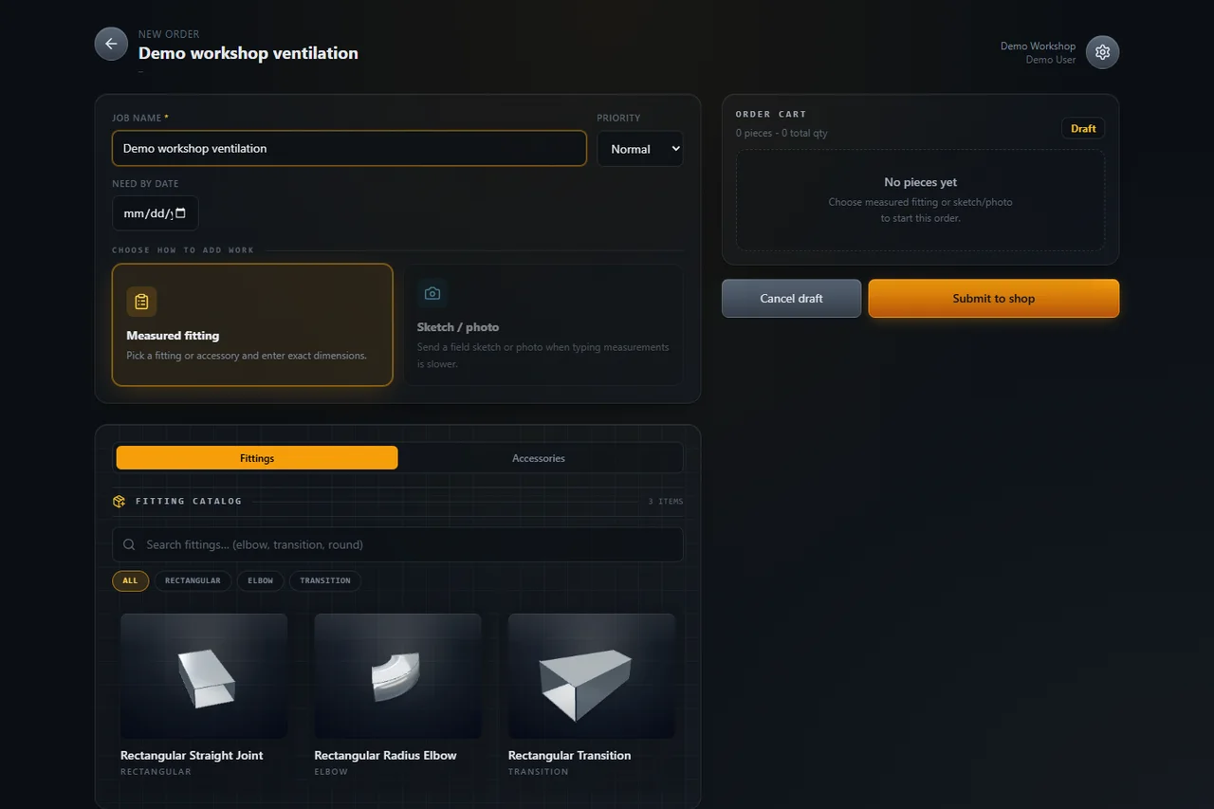The height and width of the screenshot is (809, 1214).
Task: Click the Draft status badge
Action: pyautogui.click(x=1083, y=129)
